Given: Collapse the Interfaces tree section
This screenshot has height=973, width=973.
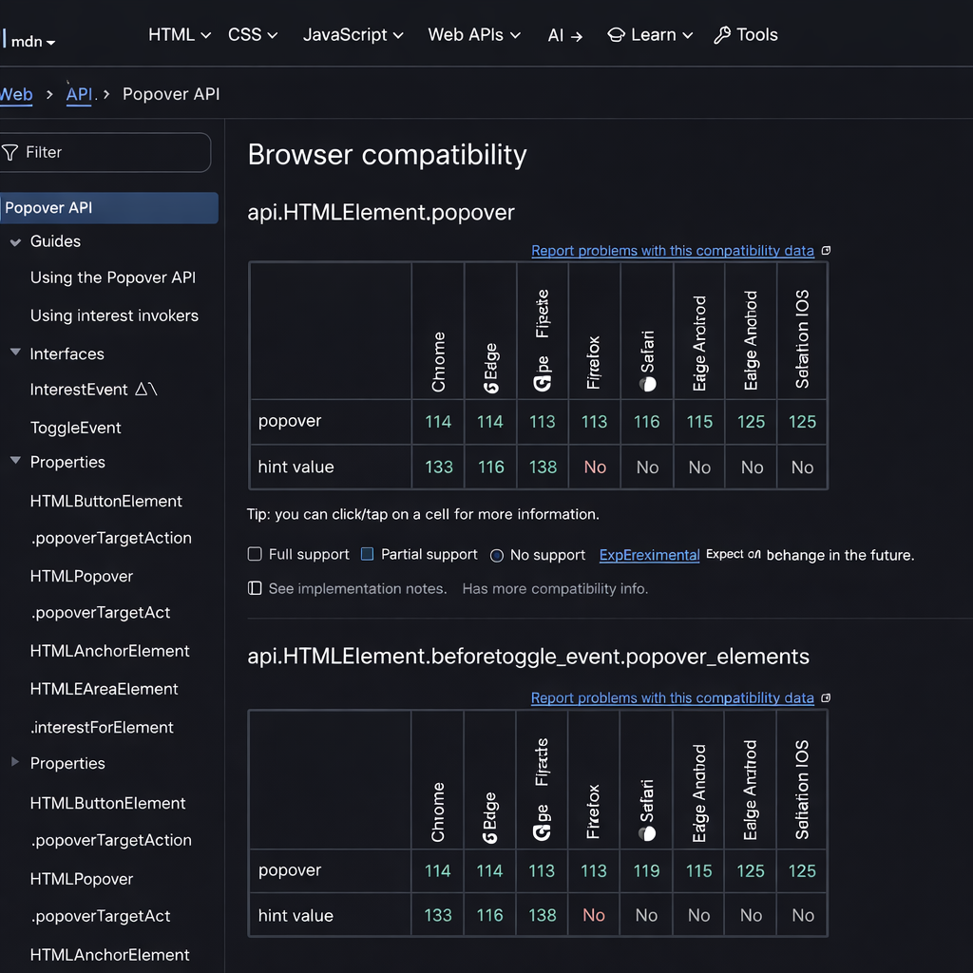Looking at the screenshot, I should 15,352.
